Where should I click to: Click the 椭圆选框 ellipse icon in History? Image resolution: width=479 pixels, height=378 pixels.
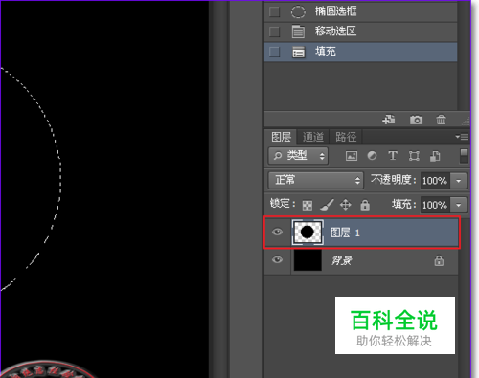[x=298, y=12]
